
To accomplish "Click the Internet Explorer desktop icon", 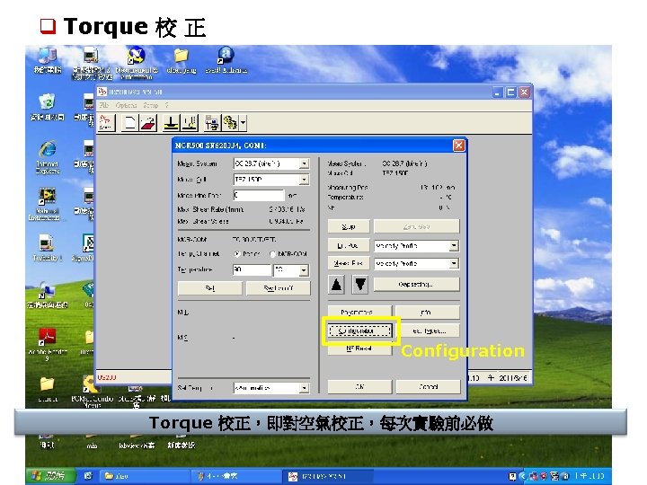I will point(48,157).
